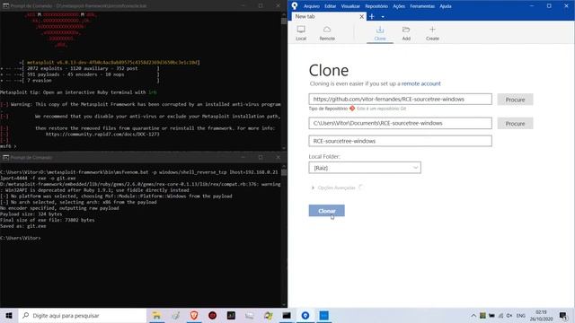Open the notification center icon
This screenshot has width=575, height=323.
coord(563,316)
